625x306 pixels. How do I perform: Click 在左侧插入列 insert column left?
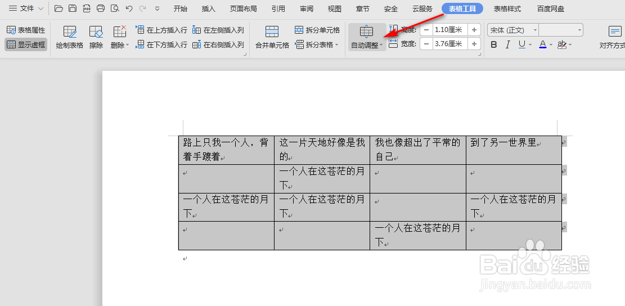(218, 30)
